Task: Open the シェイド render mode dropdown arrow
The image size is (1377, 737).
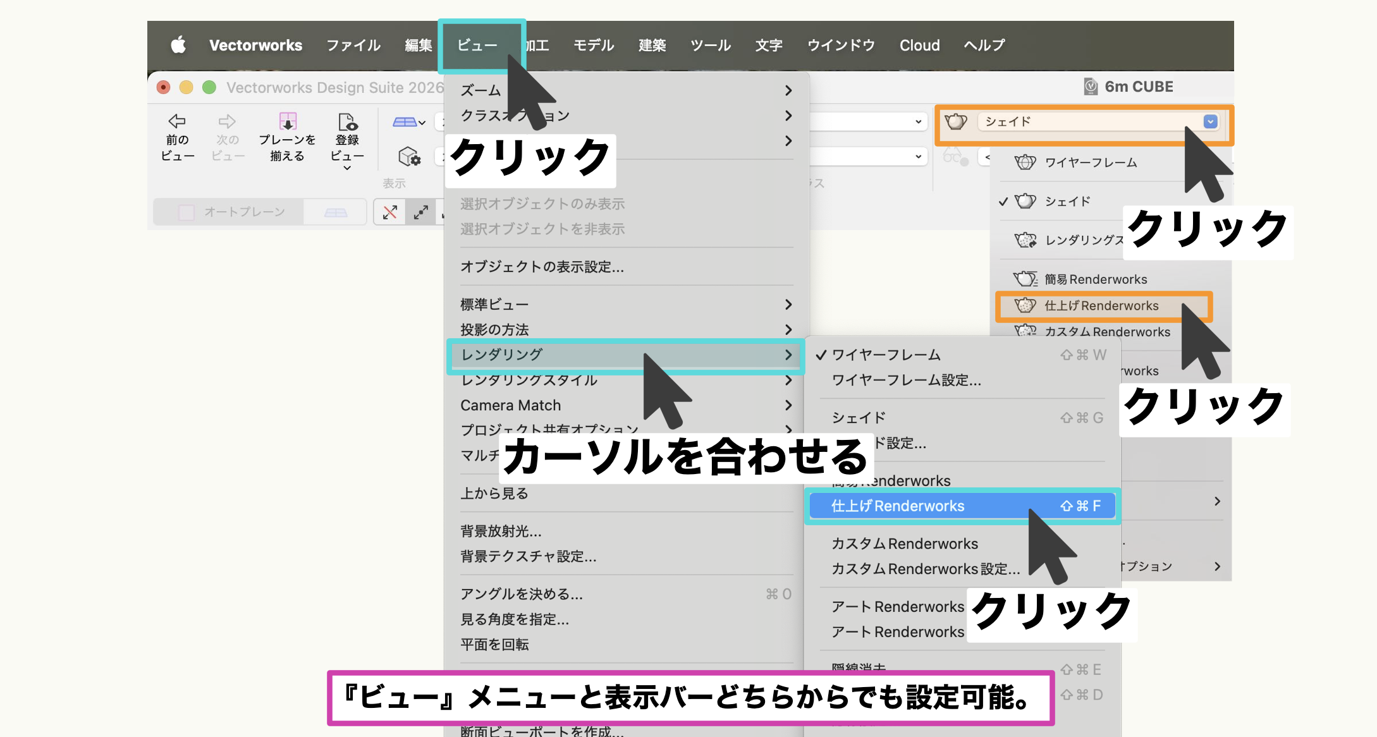Action: point(1210,121)
